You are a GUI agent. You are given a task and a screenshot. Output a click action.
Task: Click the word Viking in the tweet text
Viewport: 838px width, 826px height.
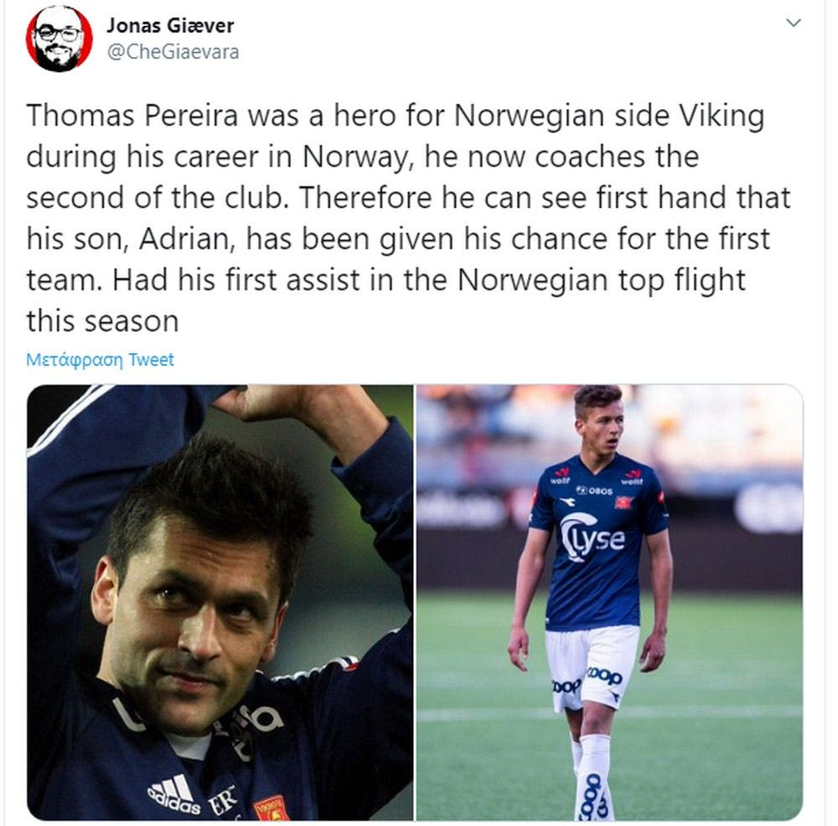click(722, 117)
